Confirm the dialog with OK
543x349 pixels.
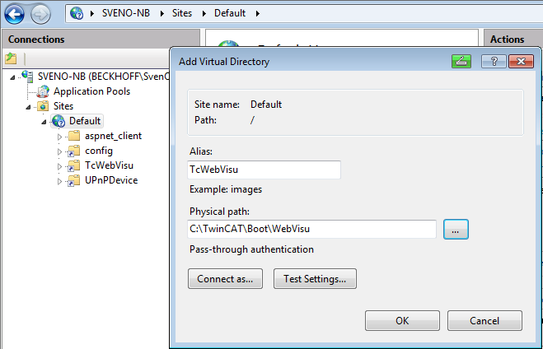(402, 321)
